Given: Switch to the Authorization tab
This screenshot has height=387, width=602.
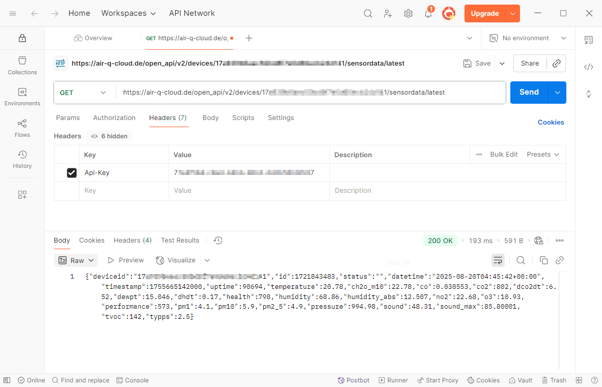Looking at the screenshot, I should [x=114, y=118].
